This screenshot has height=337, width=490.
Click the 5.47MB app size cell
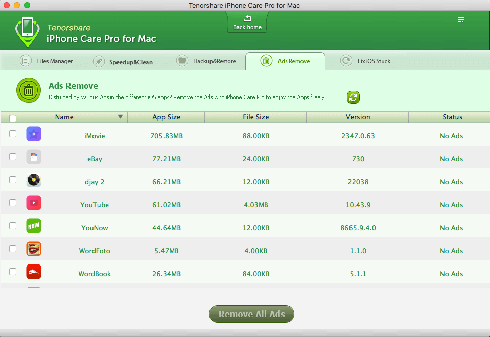click(x=167, y=251)
